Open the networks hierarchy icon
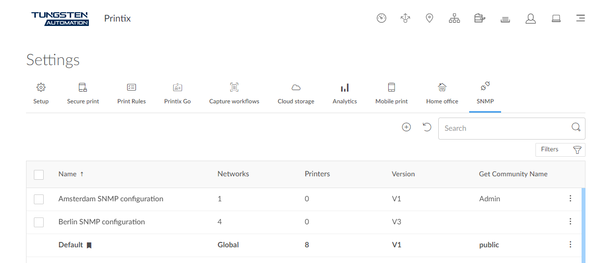The height and width of the screenshot is (263, 612). (x=454, y=19)
